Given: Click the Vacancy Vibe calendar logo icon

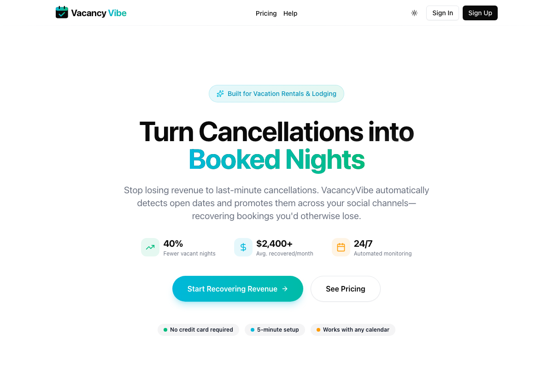Looking at the screenshot, I should coord(62,12).
